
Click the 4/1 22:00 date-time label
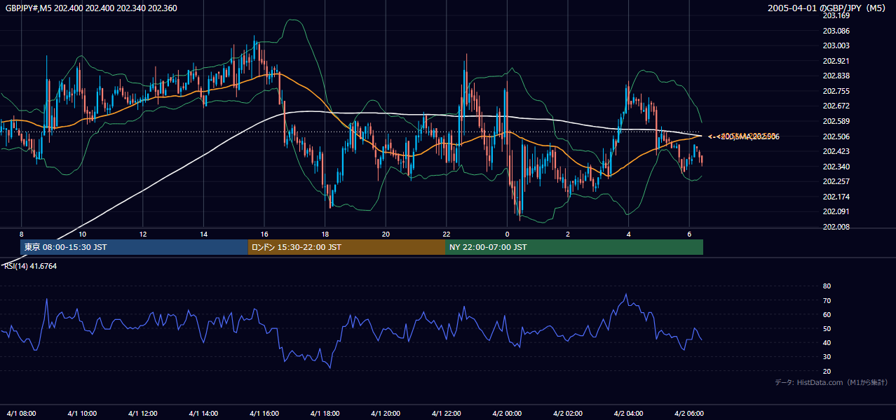point(446,413)
